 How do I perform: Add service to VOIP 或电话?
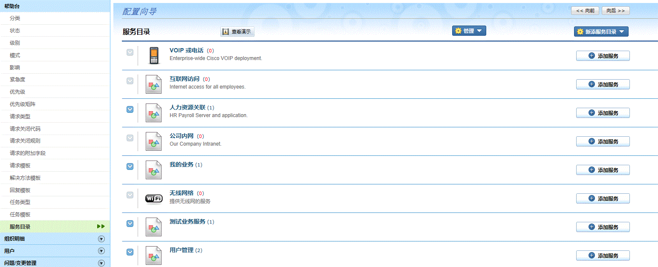tap(603, 56)
